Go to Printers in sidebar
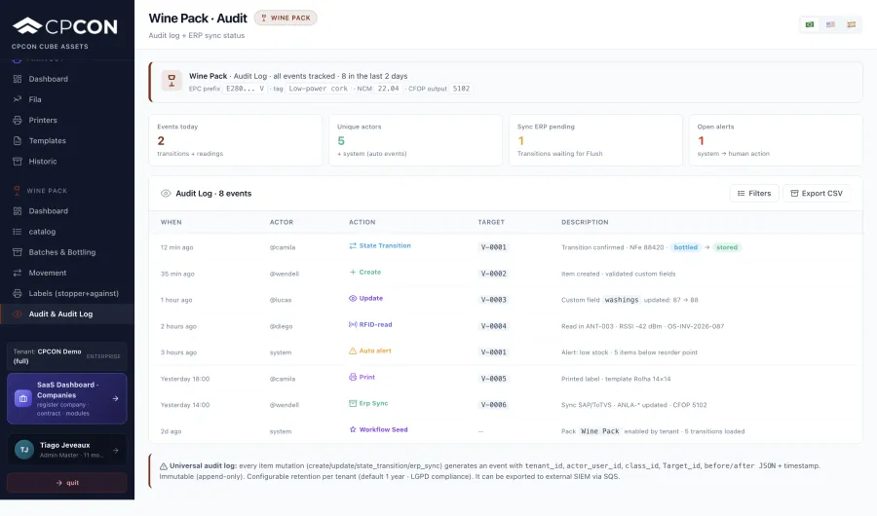The width and height of the screenshot is (877, 516). [x=67, y=120]
